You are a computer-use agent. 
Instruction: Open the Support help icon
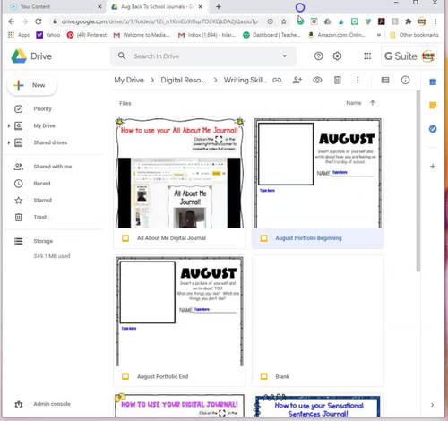tap(319, 56)
